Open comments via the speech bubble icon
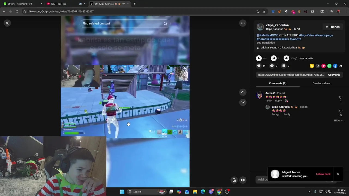The width and height of the screenshot is (349, 196). pos(272,66)
